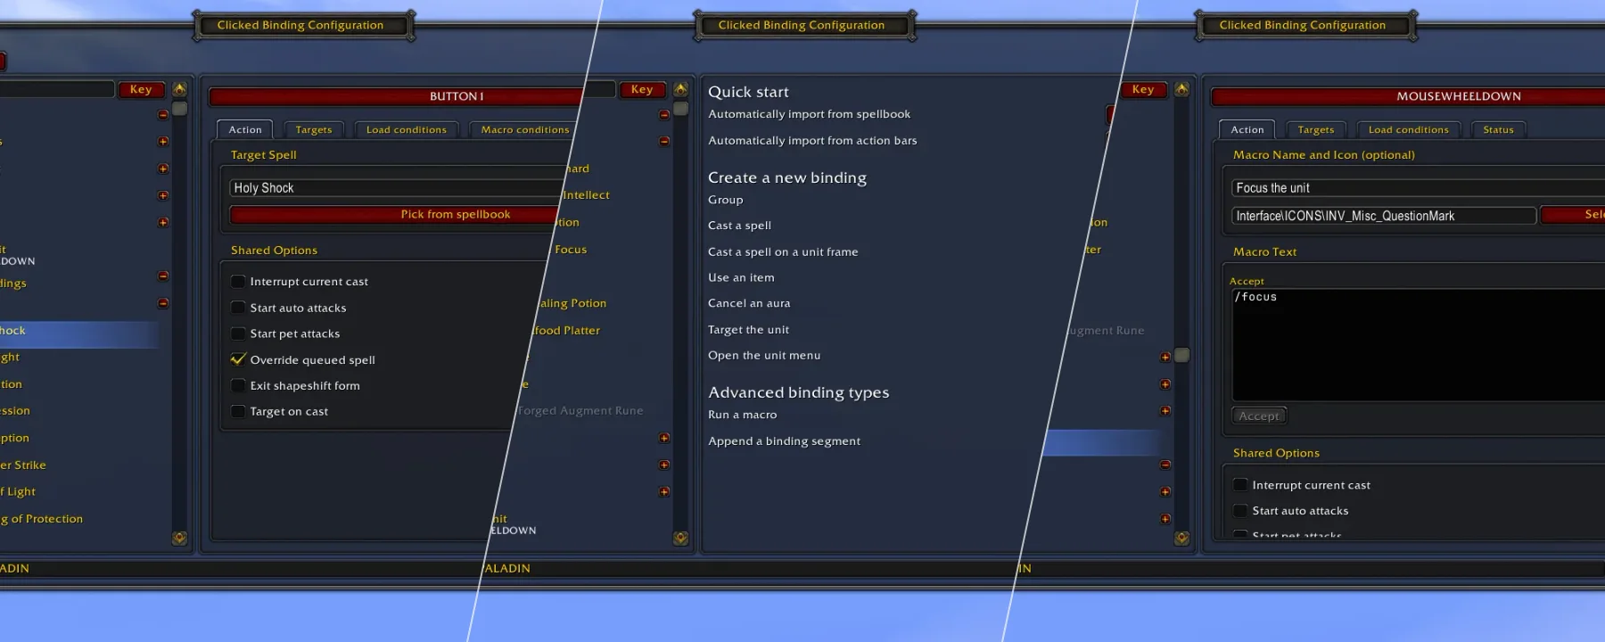Click the INV_Misc_QuestionMark icon path field
1605x642 pixels.
pos(1385,216)
